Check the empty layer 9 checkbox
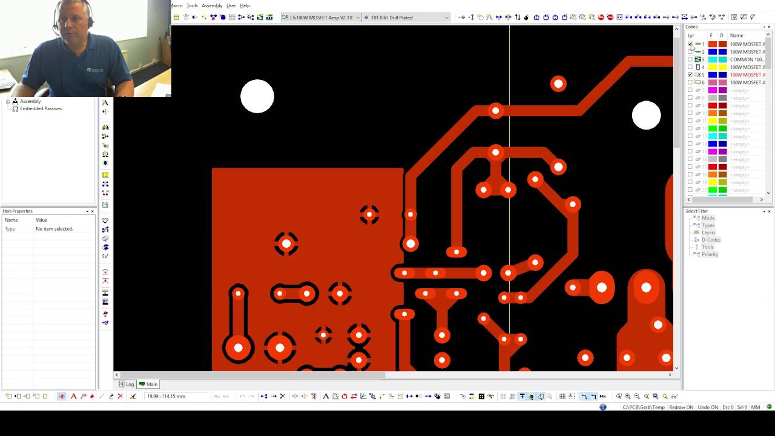 click(690, 105)
